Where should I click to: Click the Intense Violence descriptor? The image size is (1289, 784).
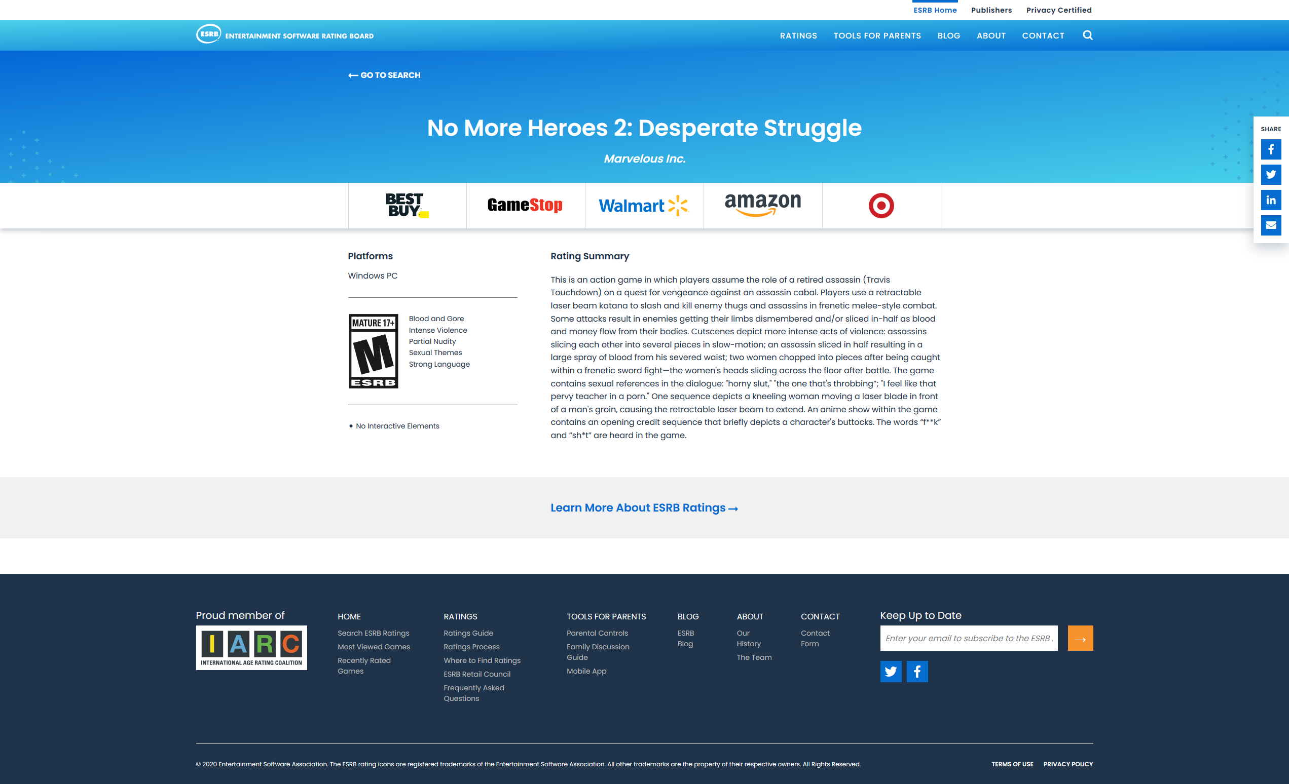(x=438, y=330)
